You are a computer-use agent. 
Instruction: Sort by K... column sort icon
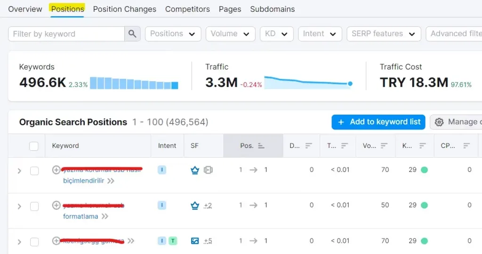(x=423, y=146)
